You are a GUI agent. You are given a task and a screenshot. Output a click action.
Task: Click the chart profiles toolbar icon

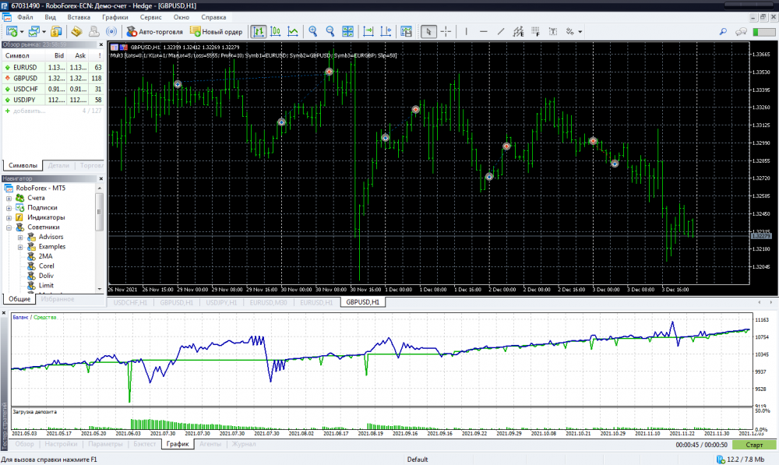(33, 32)
